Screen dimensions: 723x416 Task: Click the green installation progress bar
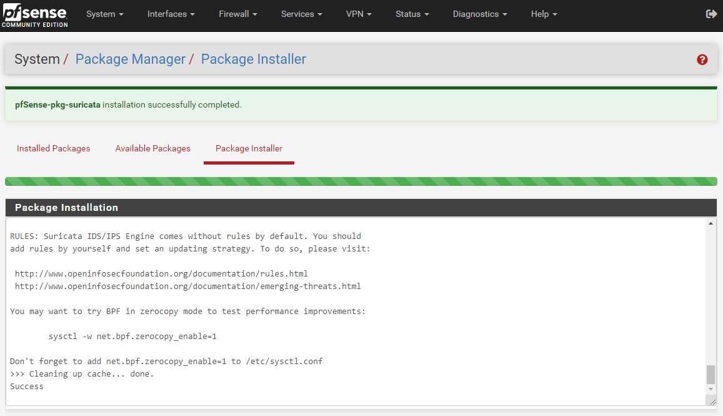coord(361,181)
